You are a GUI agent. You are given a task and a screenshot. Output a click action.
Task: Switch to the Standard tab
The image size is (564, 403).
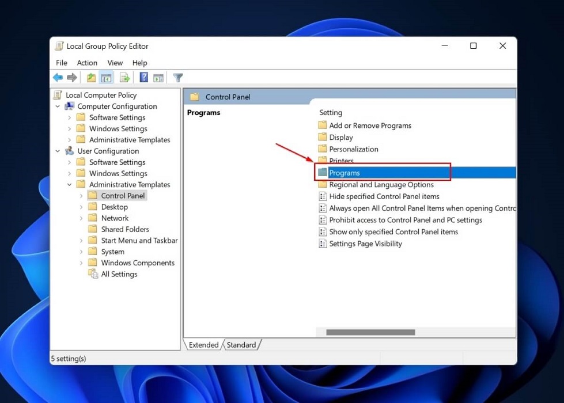pos(241,344)
